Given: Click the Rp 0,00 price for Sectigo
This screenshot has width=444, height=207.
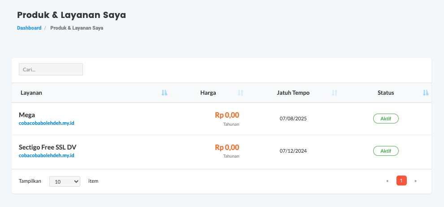Looking at the screenshot, I should coord(227,147).
